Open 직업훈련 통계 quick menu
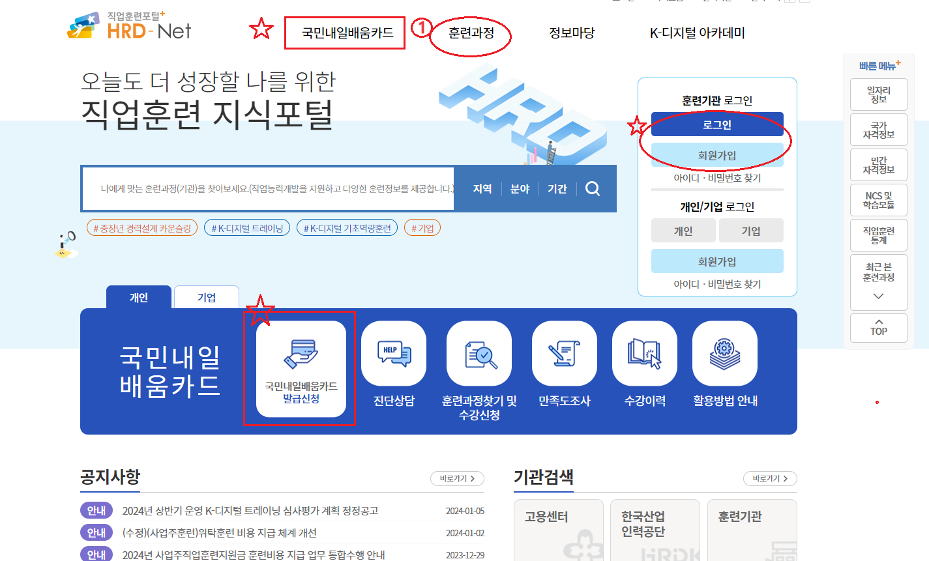 (x=878, y=236)
